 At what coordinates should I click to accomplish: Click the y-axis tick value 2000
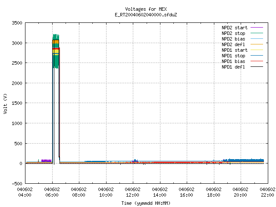[17, 83]
